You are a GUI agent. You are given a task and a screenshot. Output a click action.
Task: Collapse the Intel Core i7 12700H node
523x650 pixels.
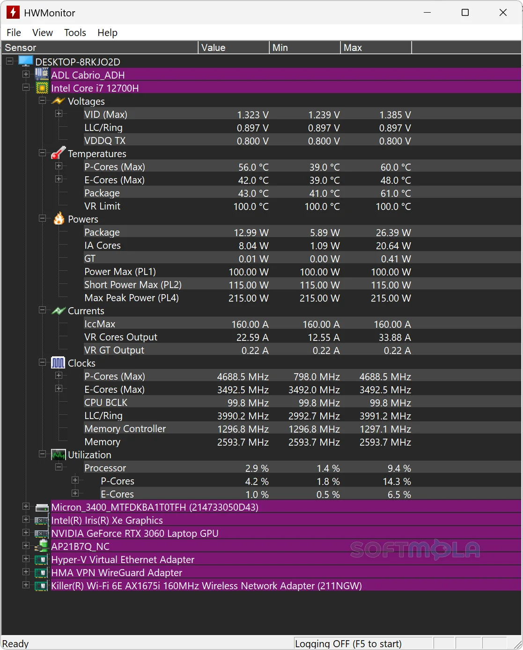tap(26, 87)
